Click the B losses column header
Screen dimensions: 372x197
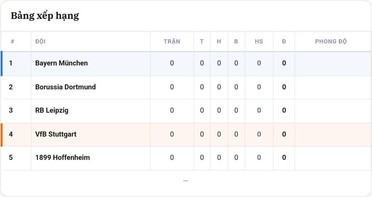(x=236, y=42)
